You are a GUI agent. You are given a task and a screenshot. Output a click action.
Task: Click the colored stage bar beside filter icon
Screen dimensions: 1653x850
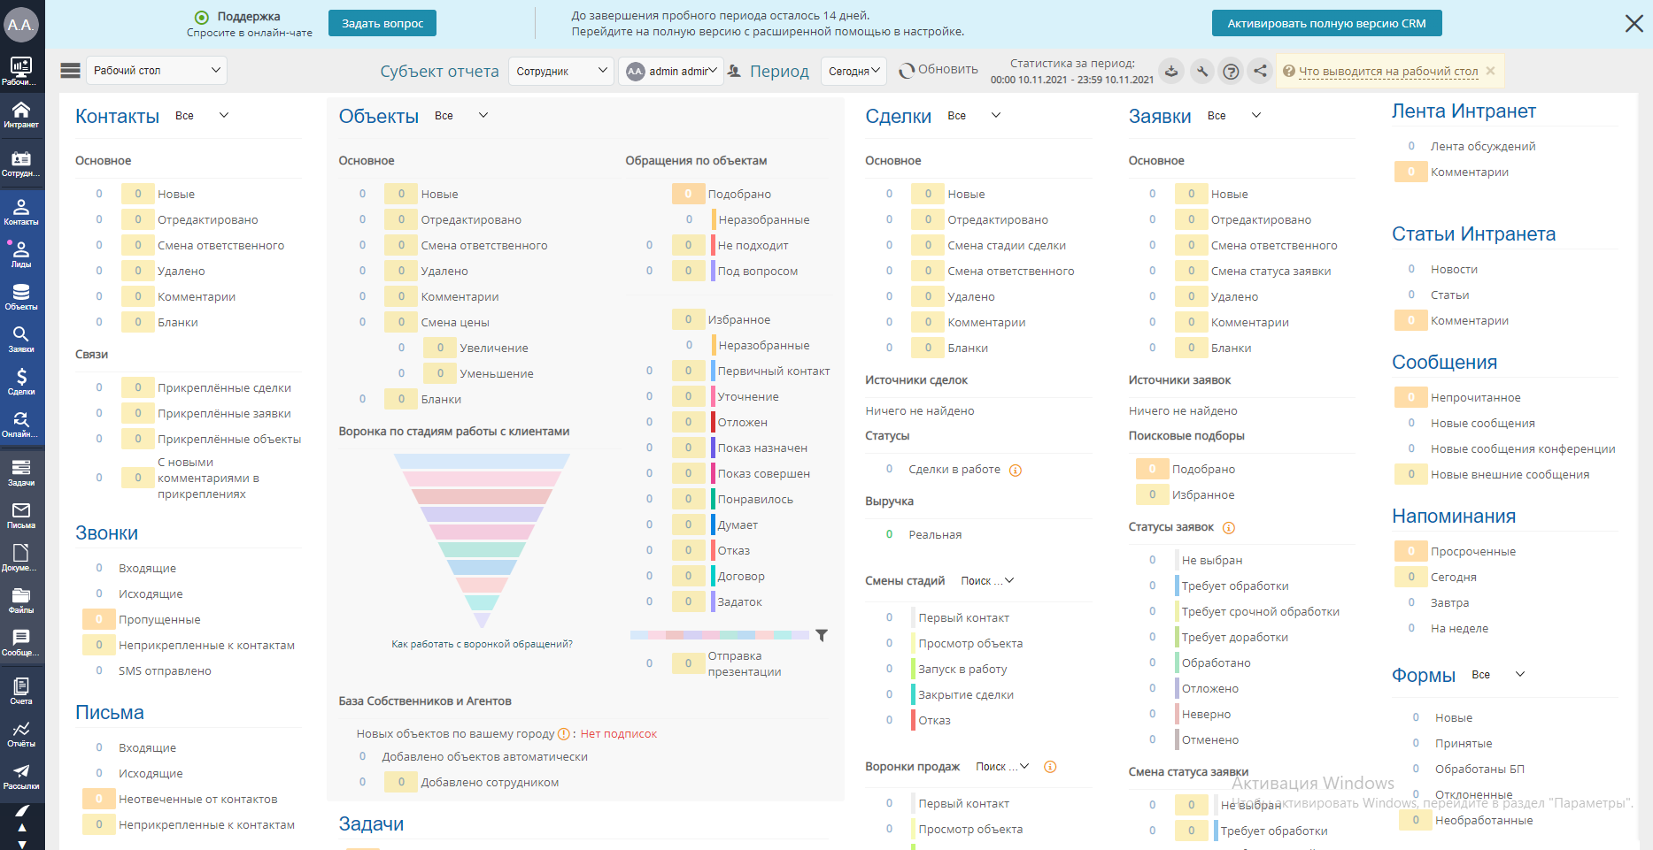pos(720,635)
